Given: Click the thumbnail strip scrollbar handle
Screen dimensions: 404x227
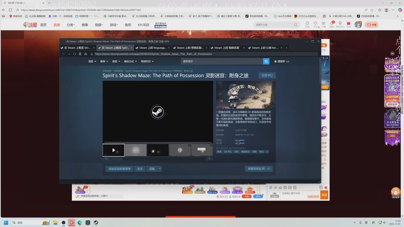Looking at the screenshot, I should (117, 159).
